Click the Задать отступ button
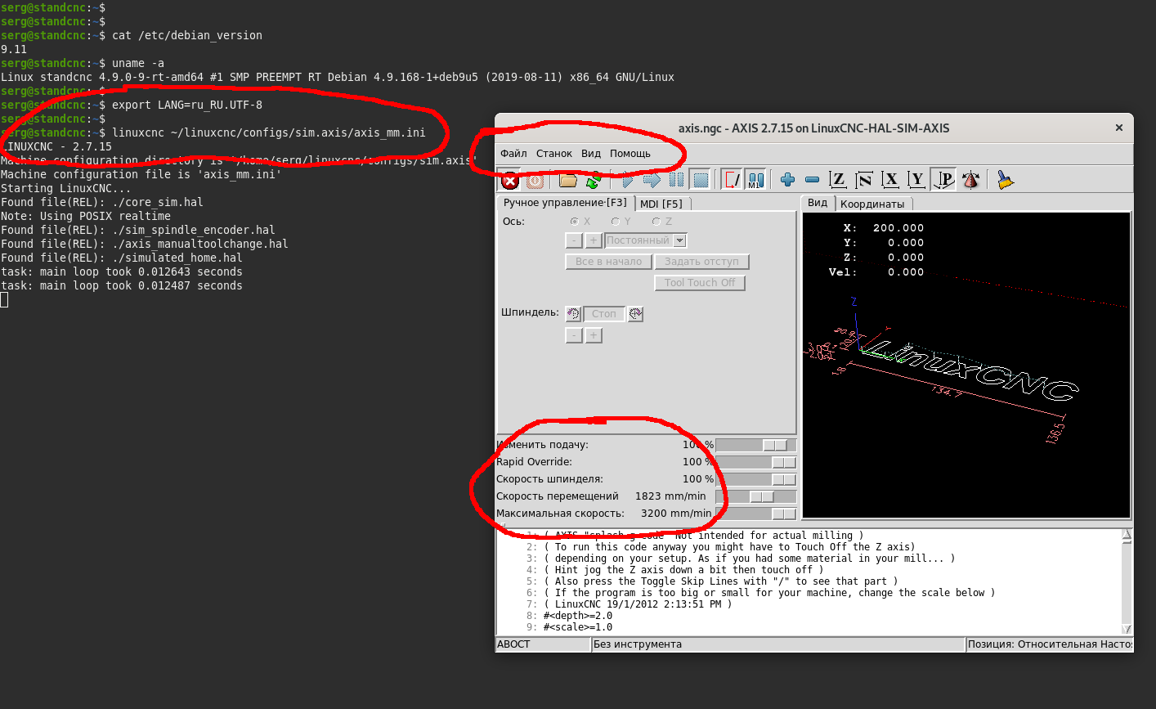The image size is (1156, 709). click(701, 262)
